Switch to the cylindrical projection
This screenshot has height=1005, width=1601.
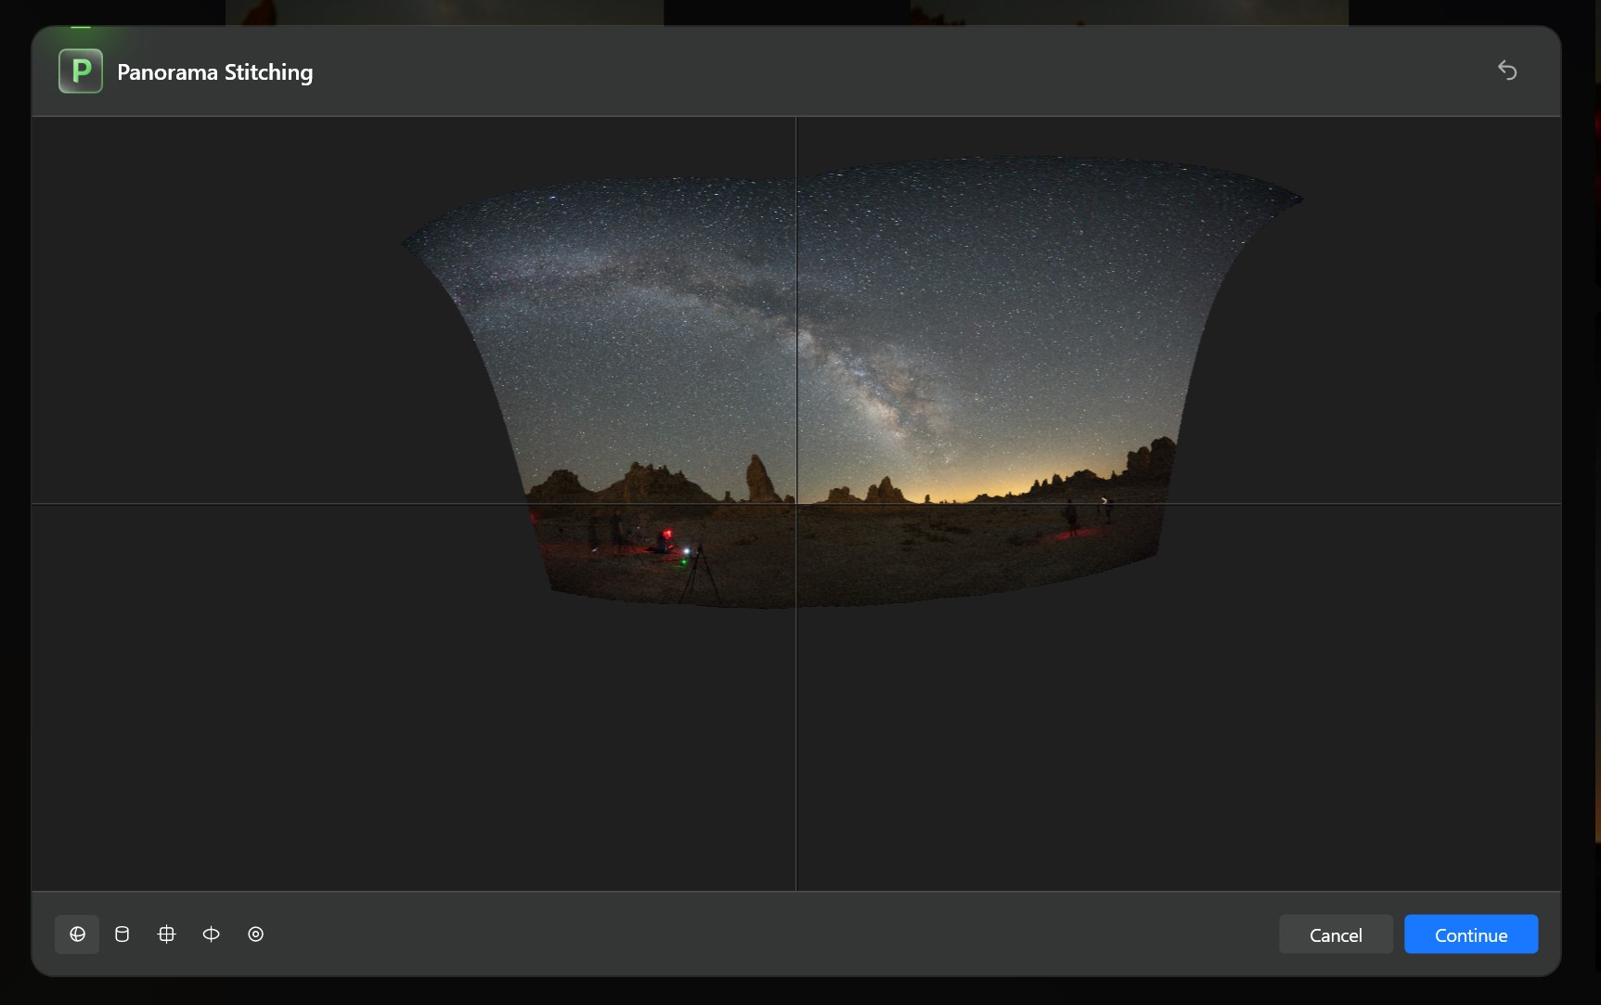122,934
